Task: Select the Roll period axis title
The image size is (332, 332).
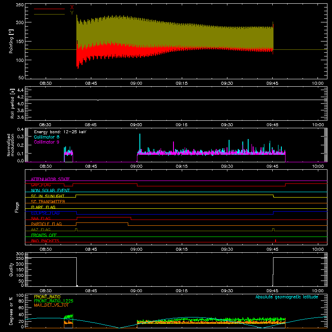Action: 12,103
